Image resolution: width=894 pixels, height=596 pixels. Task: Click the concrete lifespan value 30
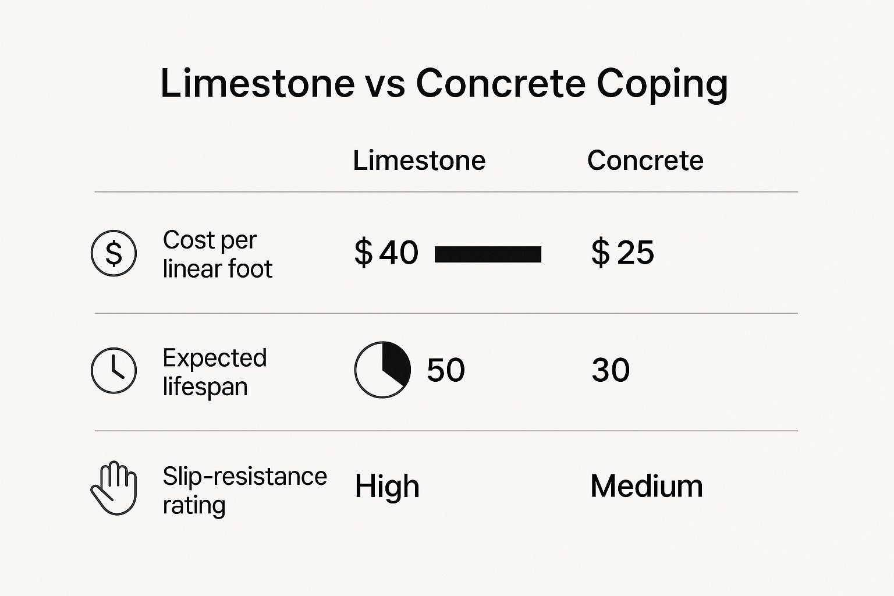click(611, 370)
